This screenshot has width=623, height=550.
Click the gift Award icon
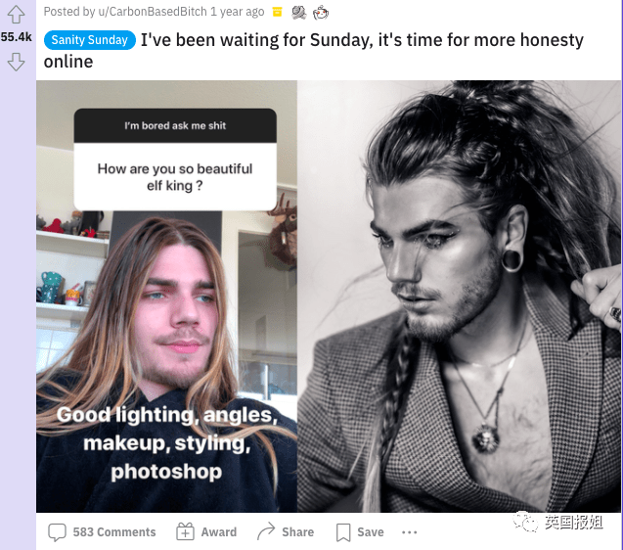click(x=185, y=531)
